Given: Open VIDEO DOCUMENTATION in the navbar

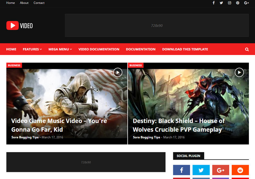Looking at the screenshot, I should [x=99, y=49].
